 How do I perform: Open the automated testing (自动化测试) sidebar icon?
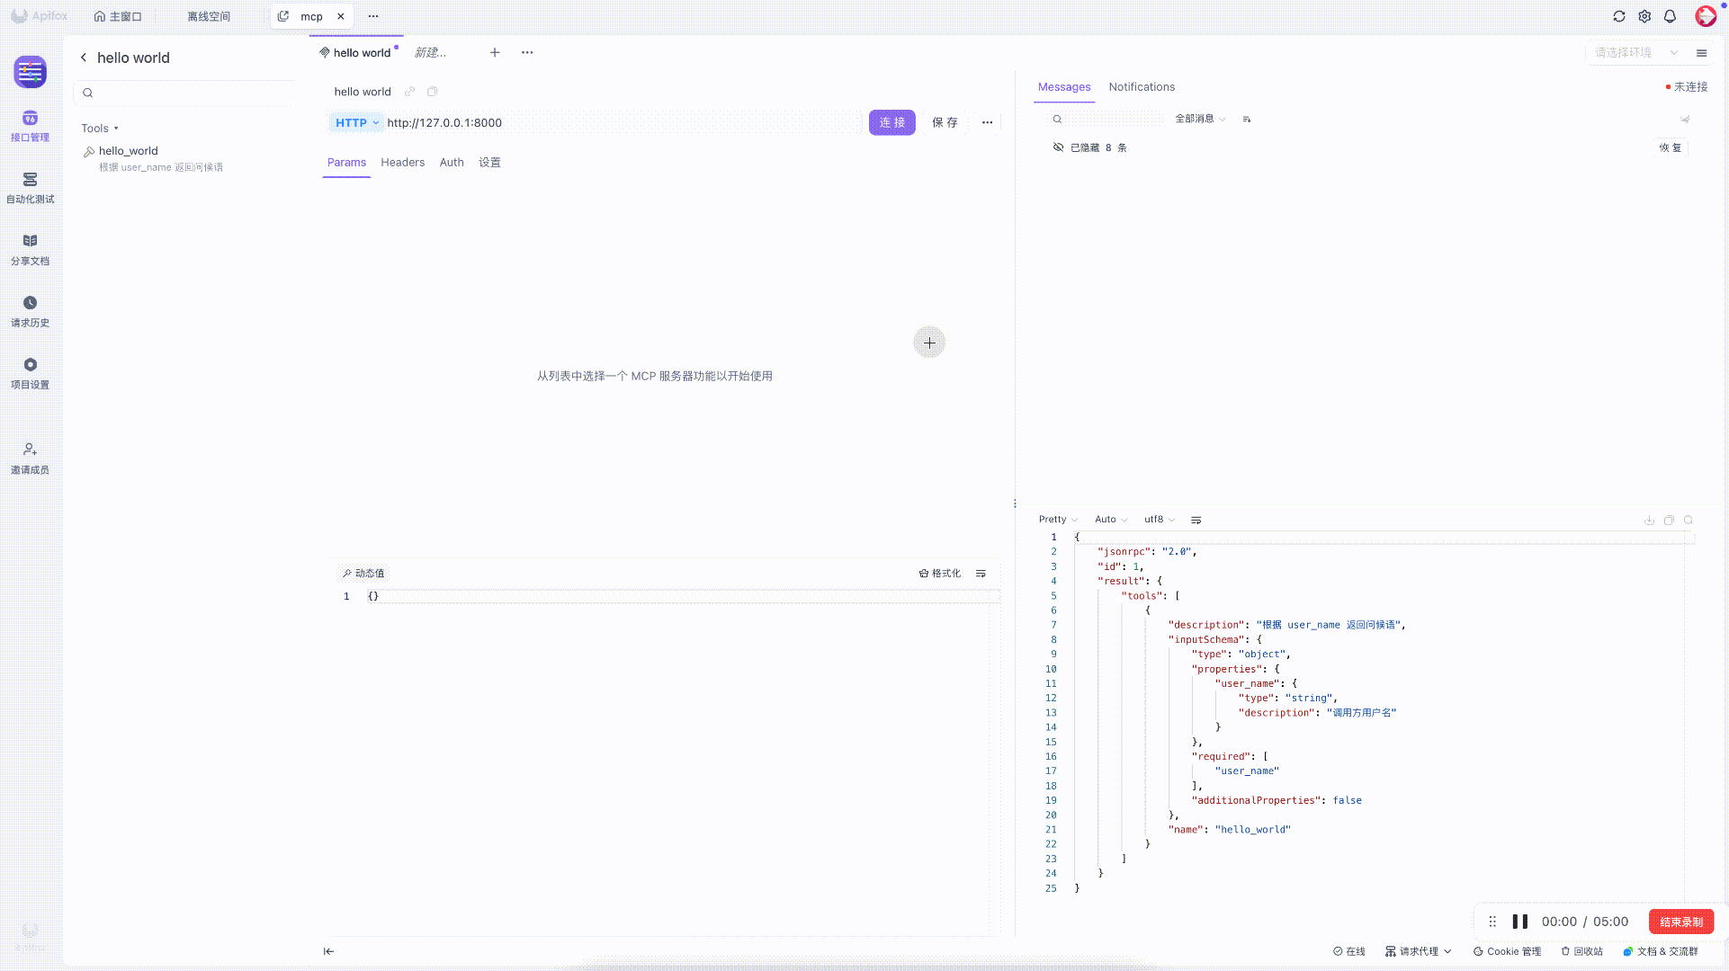(x=30, y=188)
